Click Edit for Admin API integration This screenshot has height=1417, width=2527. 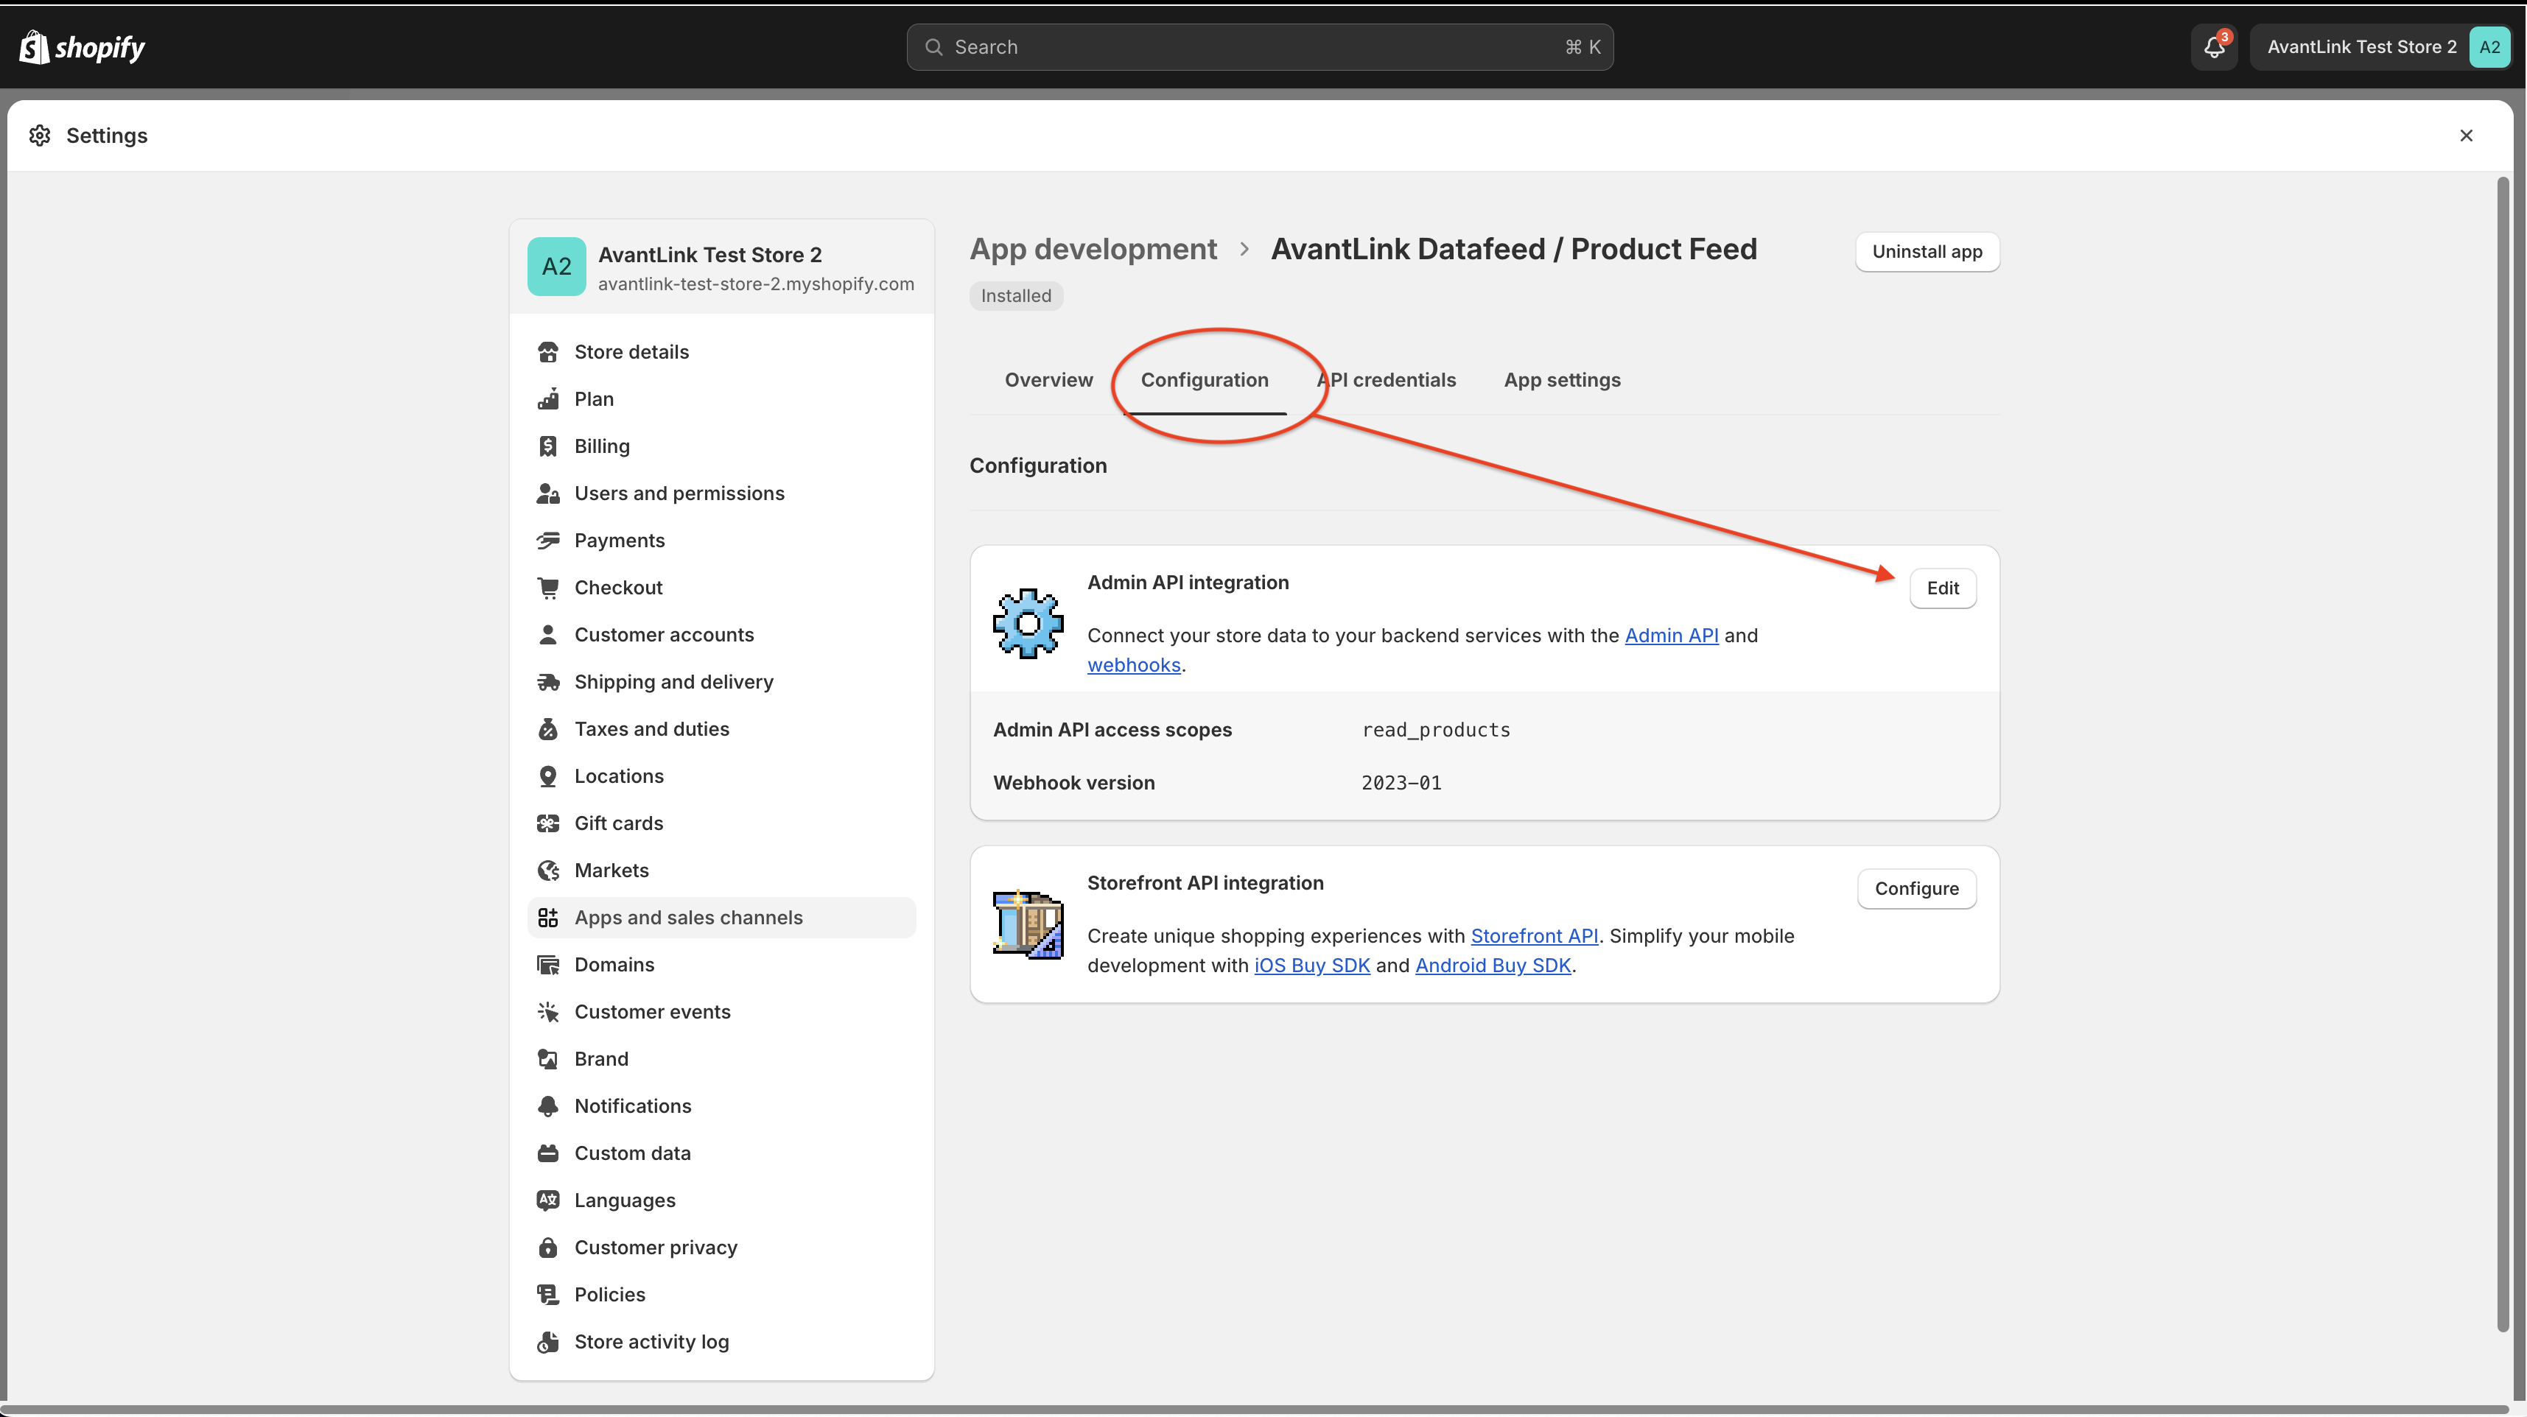(x=1942, y=588)
